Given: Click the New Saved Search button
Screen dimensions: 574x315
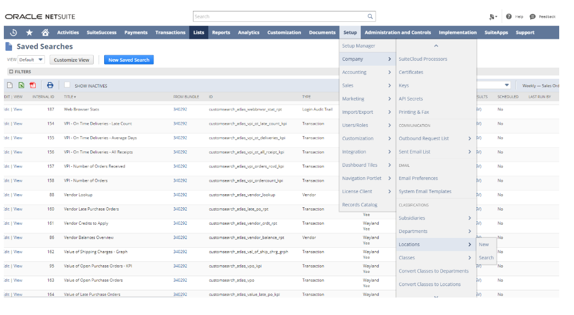Looking at the screenshot, I should [x=129, y=60].
